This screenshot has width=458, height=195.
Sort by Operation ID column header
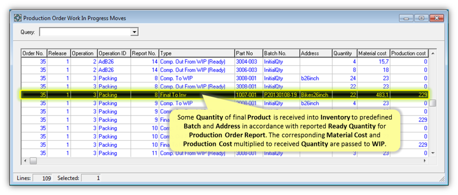(113, 53)
